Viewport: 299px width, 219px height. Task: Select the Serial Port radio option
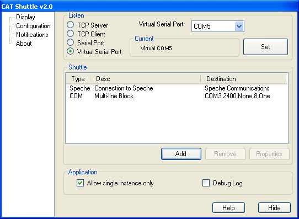point(71,42)
